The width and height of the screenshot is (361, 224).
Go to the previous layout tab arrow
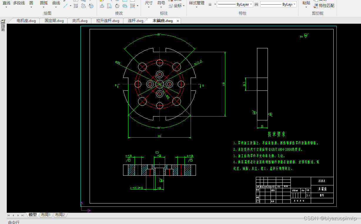point(13,215)
